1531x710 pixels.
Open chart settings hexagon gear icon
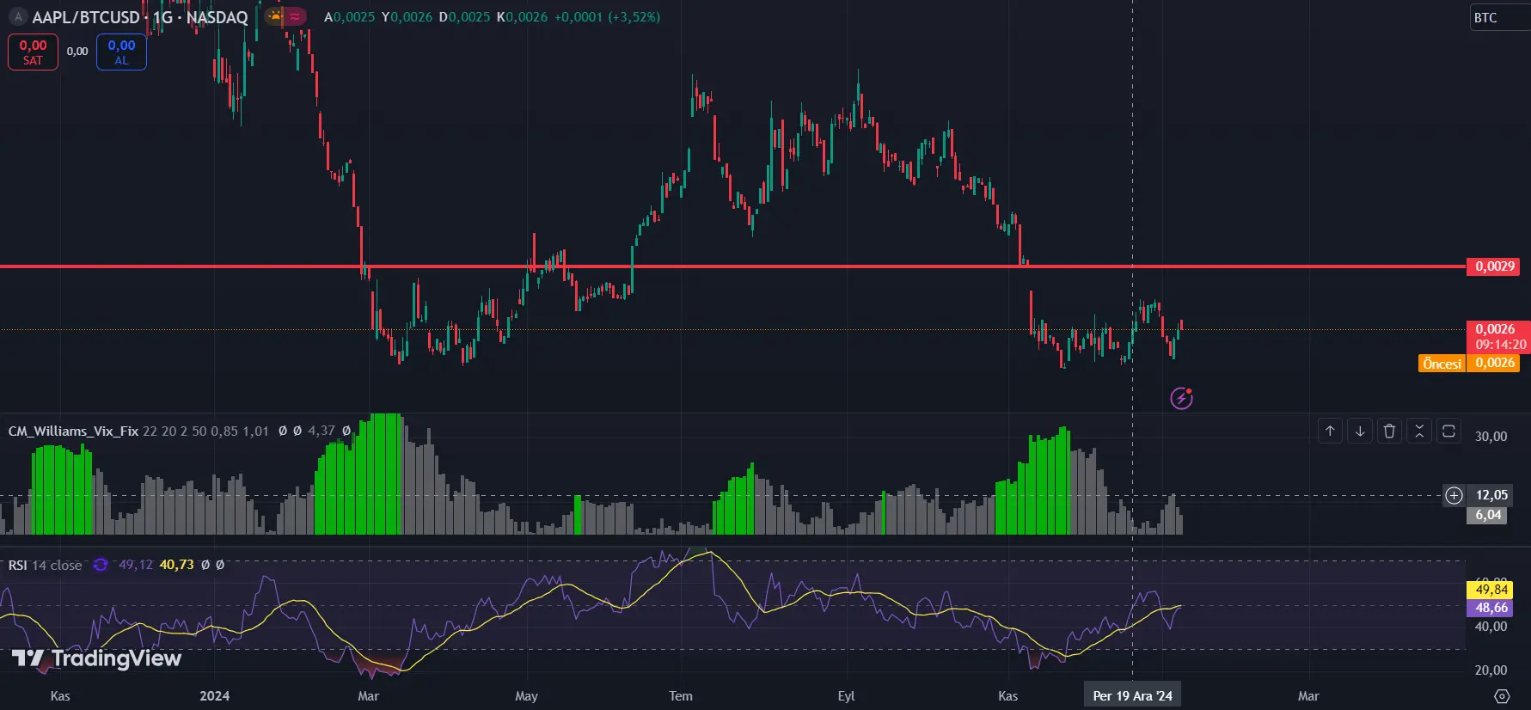(x=1502, y=696)
